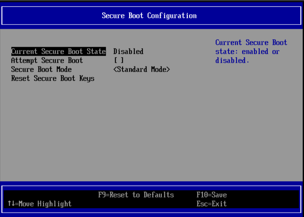Click closing bracket of Attempt Secure Boot checkbox
The width and height of the screenshot is (304, 217).
tap(122, 61)
